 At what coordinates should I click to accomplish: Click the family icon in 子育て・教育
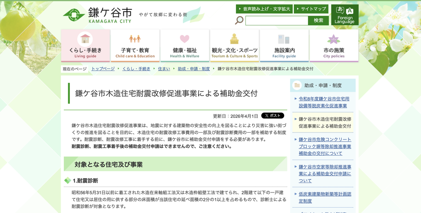click(x=135, y=39)
